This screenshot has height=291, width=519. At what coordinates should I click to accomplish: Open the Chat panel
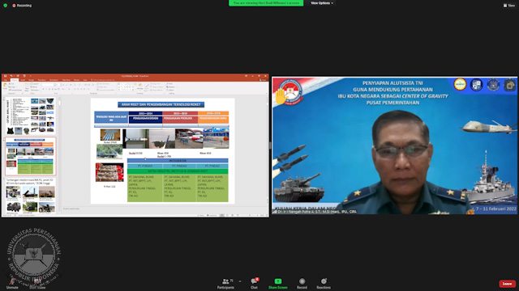coord(254,284)
